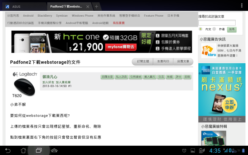Open 行動通訊綜合討論區 section
The height and width of the screenshot is (155, 248).
coord(21,23)
